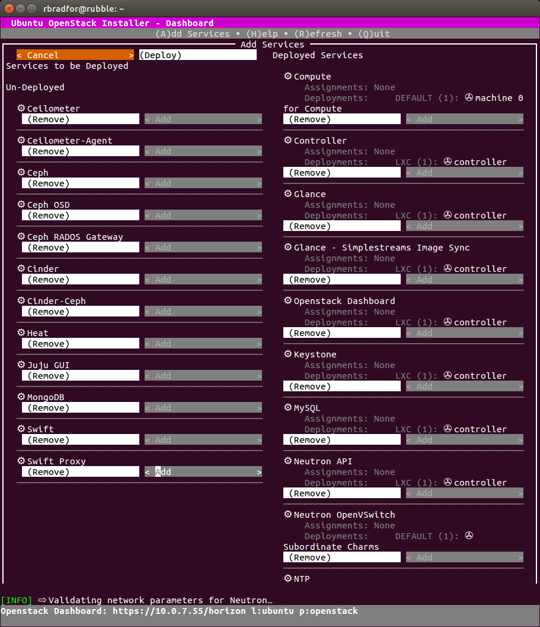Click the terminal title rbradfor@rubble
540x627 pixels.
tap(84, 8)
